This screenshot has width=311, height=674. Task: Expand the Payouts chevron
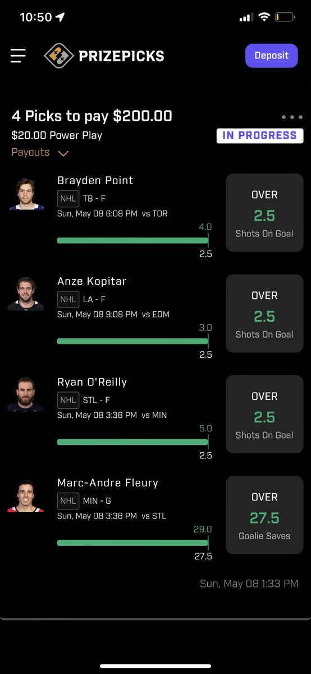click(x=63, y=153)
